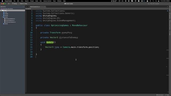
Task: Open the Build menu
Action: (37, 1)
